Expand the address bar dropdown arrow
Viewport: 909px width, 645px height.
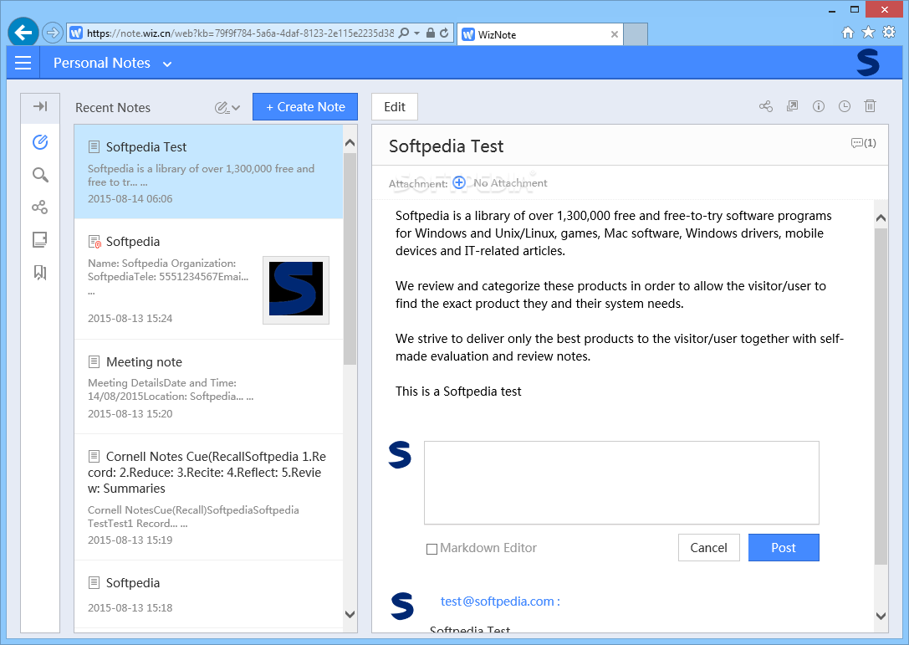coord(416,33)
